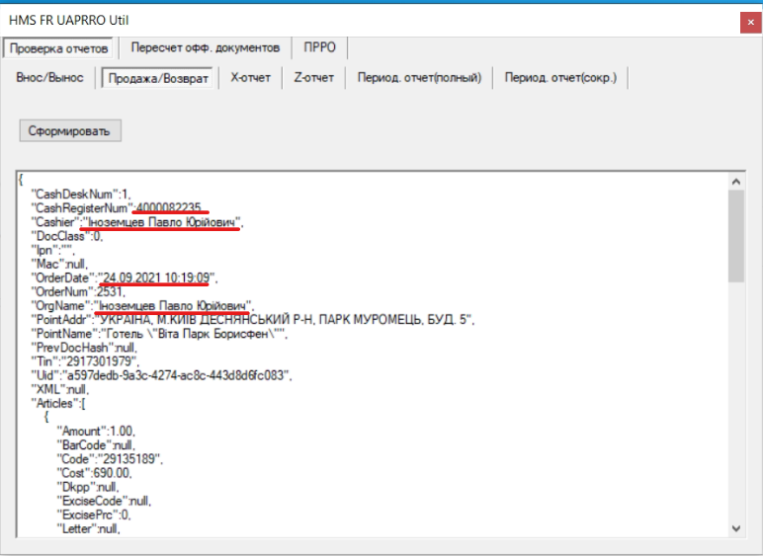The height and width of the screenshot is (556, 763).
Task: Place cursor on the CashRegisterNum value 4000082235
Action: tap(169, 206)
